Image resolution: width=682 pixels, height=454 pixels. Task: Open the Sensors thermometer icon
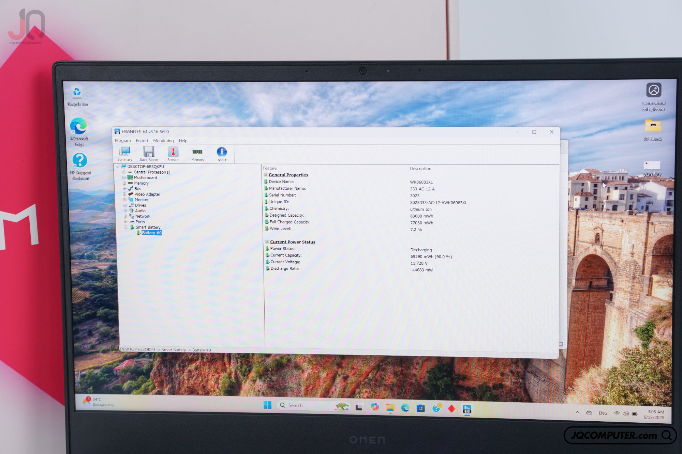coord(173,154)
